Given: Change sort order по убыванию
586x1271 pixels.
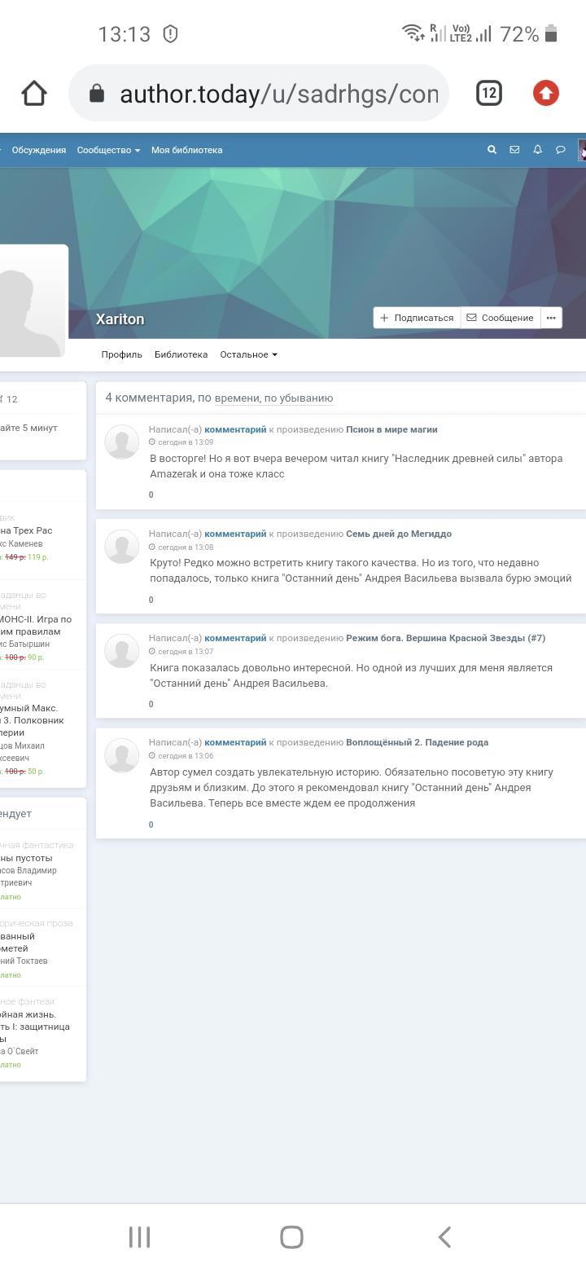Looking at the screenshot, I should tap(298, 398).
